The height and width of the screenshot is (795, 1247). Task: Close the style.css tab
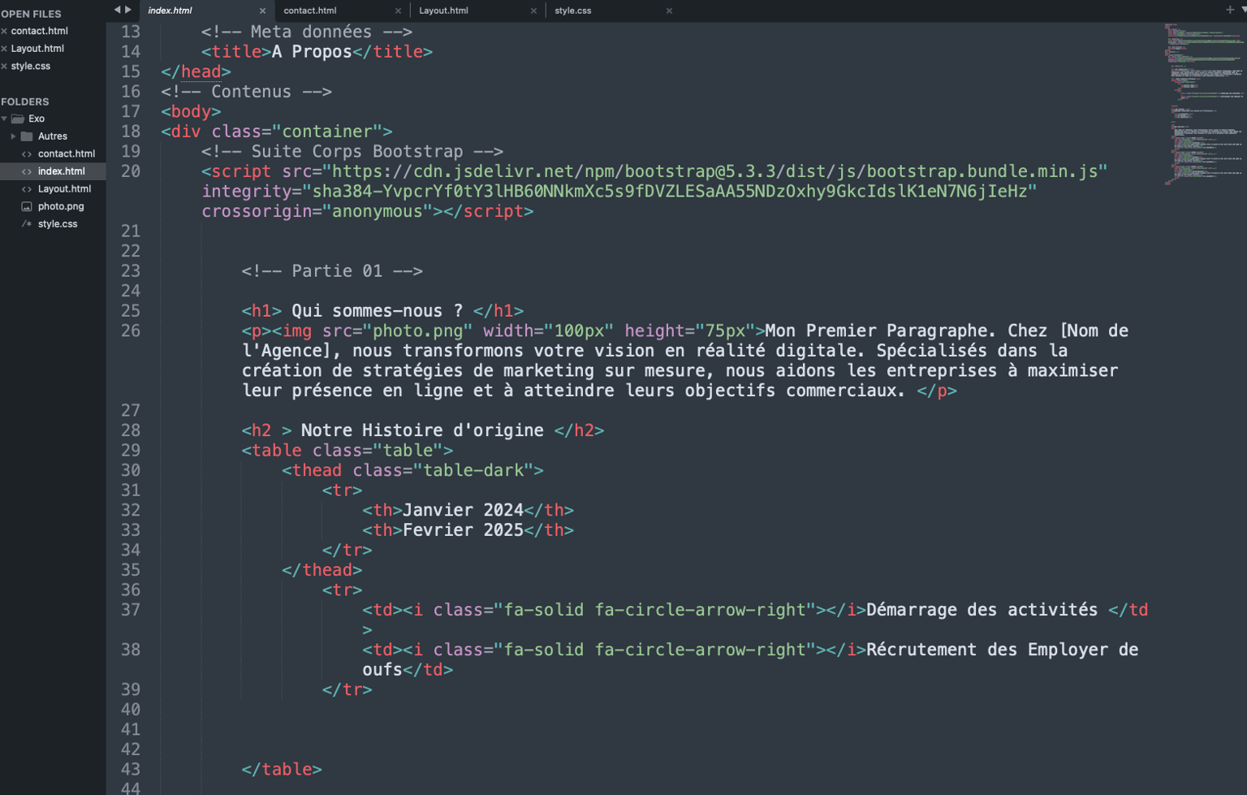[x=669, y=11]
